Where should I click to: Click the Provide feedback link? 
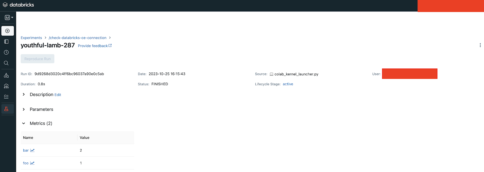tap(94, 46)
